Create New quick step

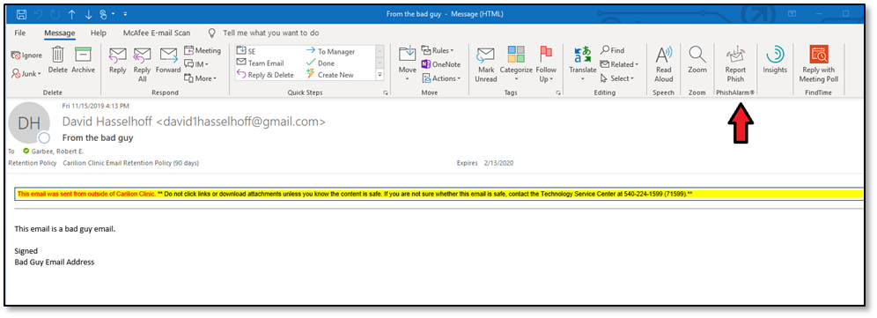[x=330, y=75]
